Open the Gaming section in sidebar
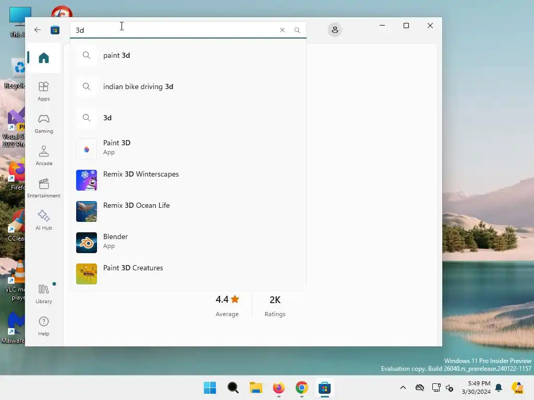The width and height of the screenshot is (534, 400). [x=44, y=123]
